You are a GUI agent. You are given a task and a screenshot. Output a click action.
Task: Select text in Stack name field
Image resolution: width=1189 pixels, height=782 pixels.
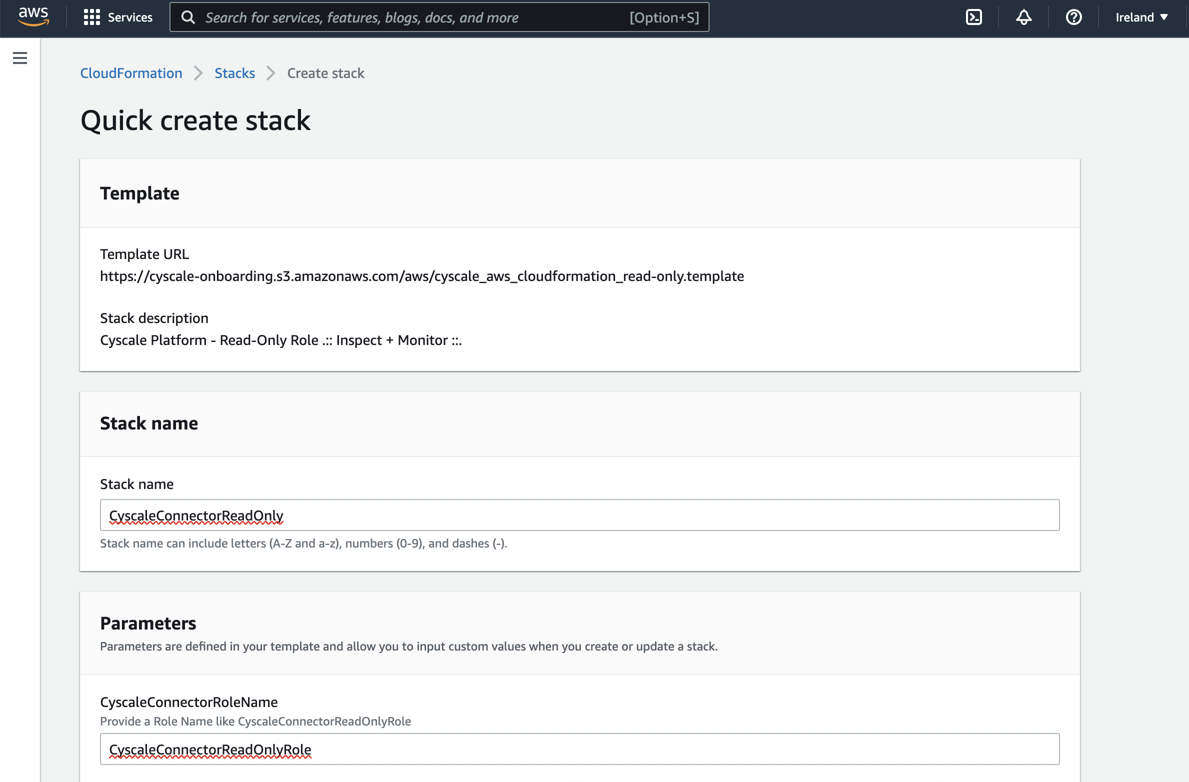[196, 514]
